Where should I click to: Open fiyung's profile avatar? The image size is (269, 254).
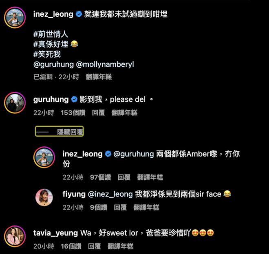pos(44,197)
